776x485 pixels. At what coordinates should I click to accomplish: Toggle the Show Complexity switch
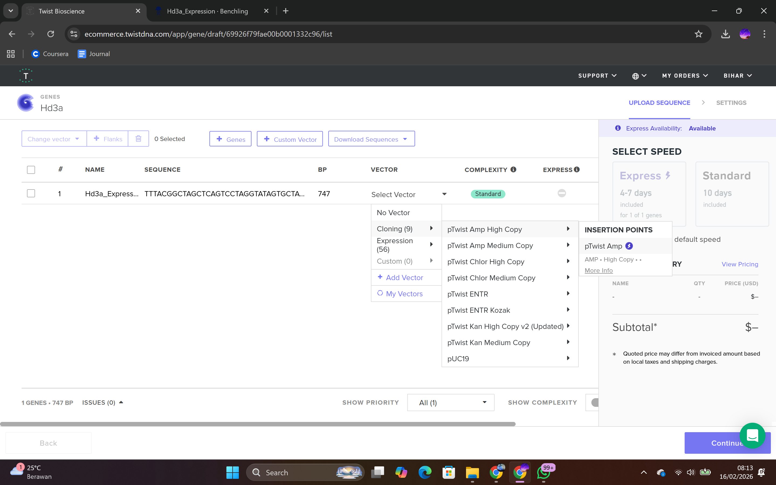pyautogui.click(x=594, y=402)
